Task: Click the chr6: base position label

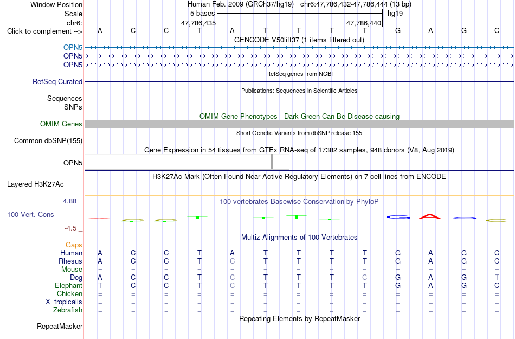Action: point(75,23)
